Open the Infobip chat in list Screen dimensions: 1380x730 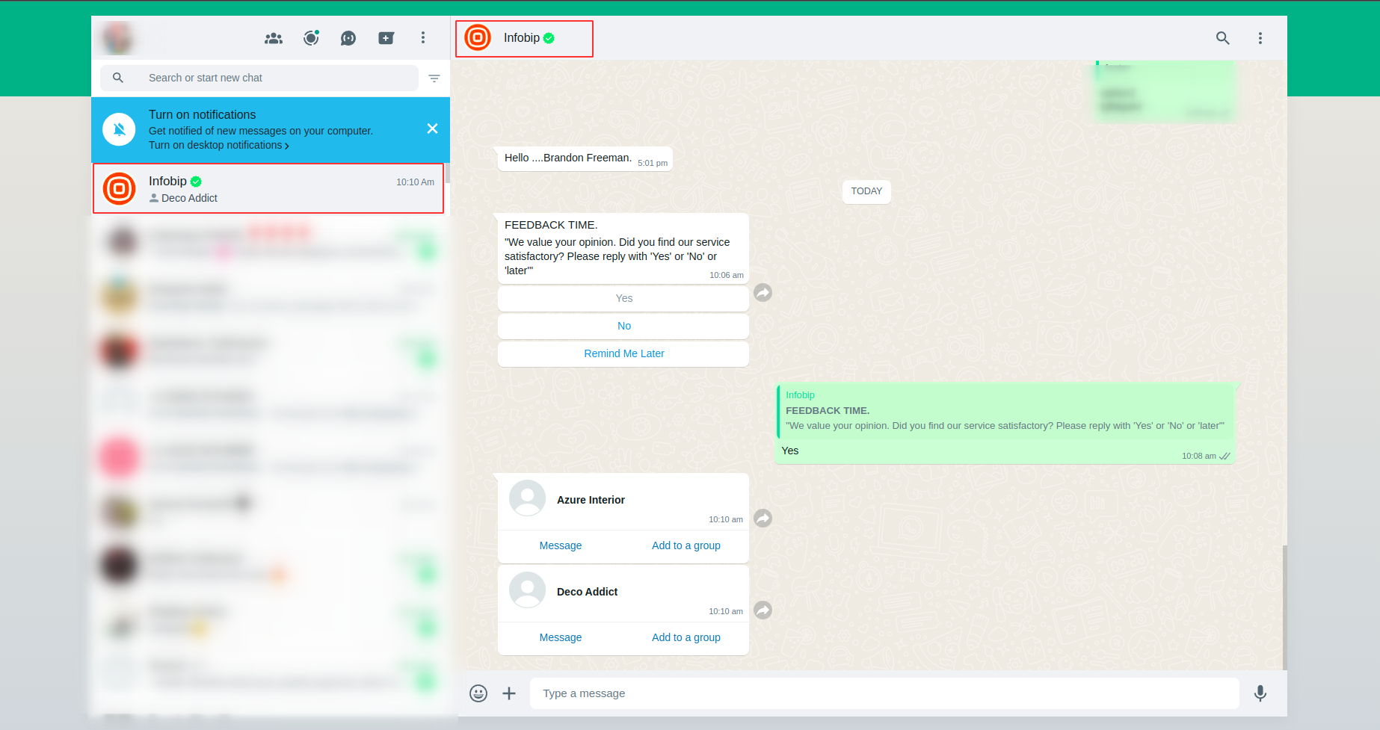coord(268,188)
